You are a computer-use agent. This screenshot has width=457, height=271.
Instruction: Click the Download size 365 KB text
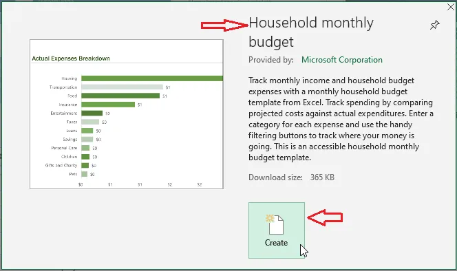click(291, 177)
